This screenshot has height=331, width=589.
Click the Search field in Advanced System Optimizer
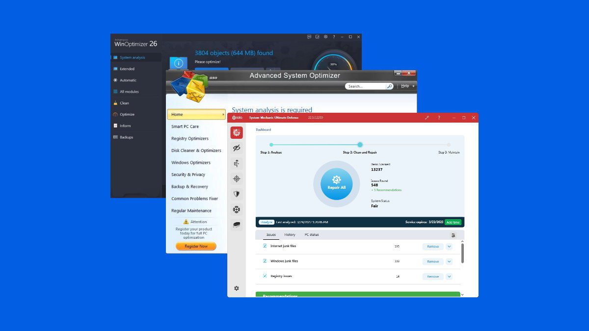click(x=366, y=86)
